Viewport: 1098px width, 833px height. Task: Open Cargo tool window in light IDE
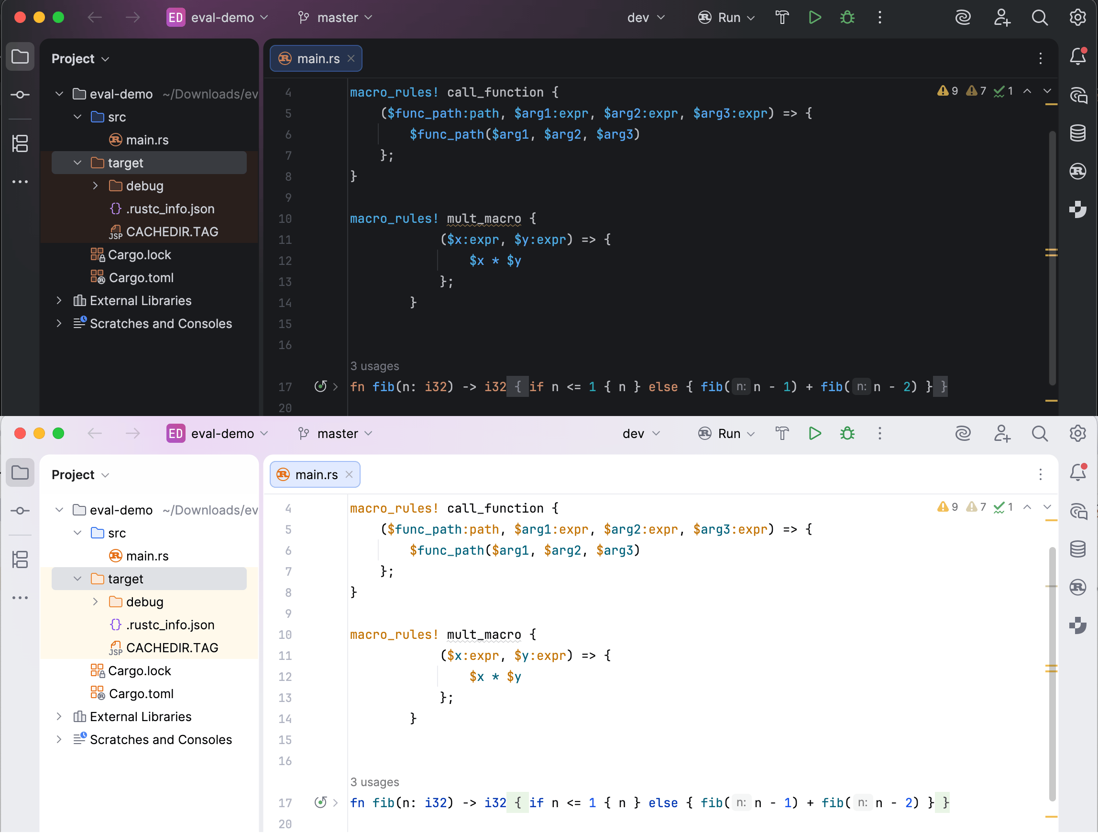click(x=1077, y=587)
